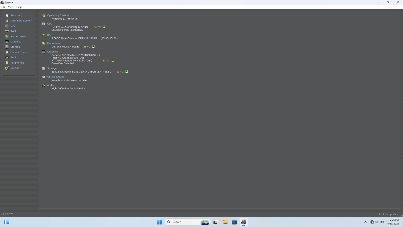The image size is (403, 227).
Task: Open the File menu
Action: coord(3,7)
